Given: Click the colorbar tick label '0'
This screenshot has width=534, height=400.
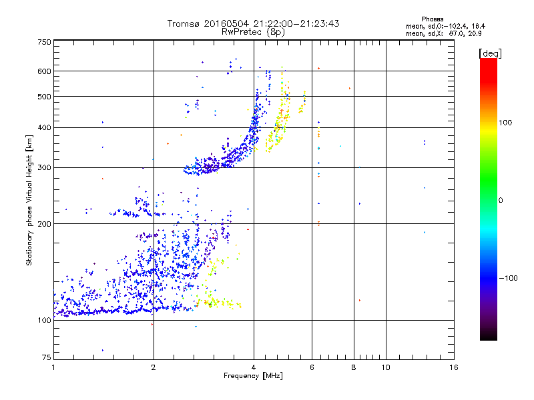Looking at the screenshot, I should [501, 201].
